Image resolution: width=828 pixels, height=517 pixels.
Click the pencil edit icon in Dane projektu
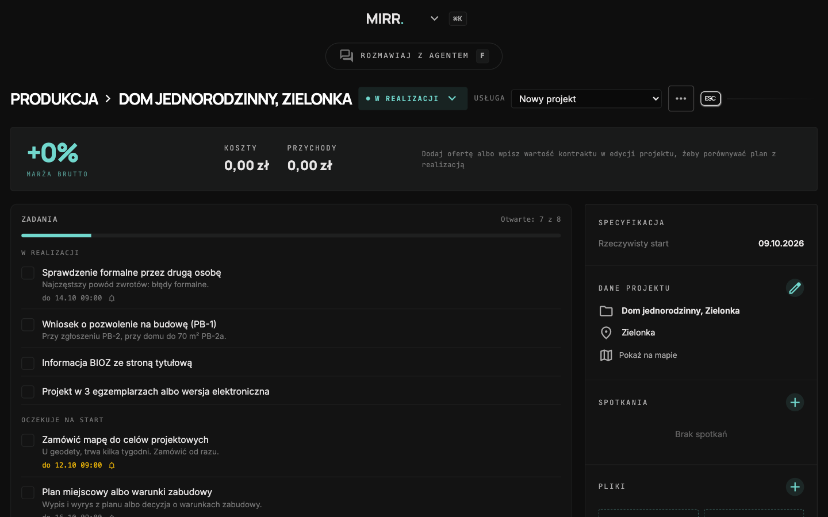(x=795, y=288)
